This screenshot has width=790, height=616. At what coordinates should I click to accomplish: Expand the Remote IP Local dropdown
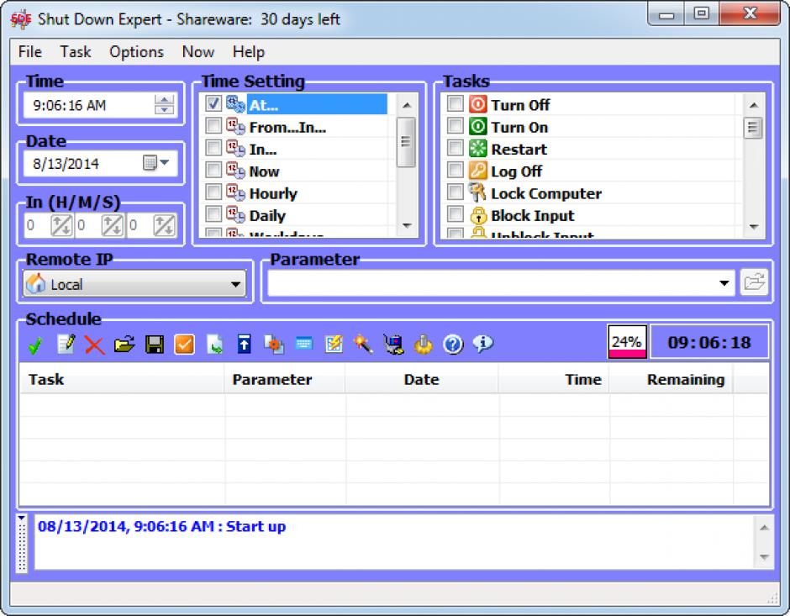235,284
